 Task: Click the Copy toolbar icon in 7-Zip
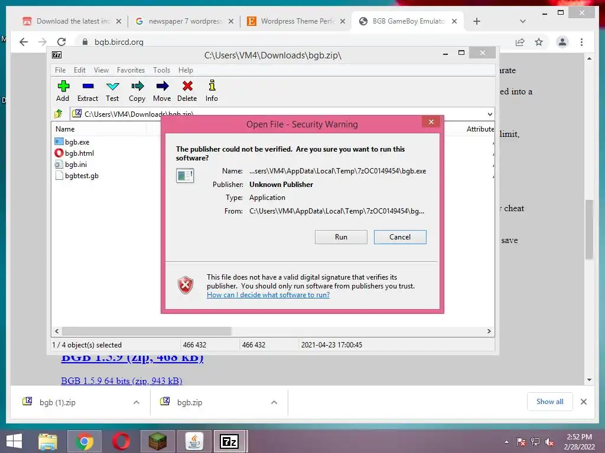pos(137,91)
